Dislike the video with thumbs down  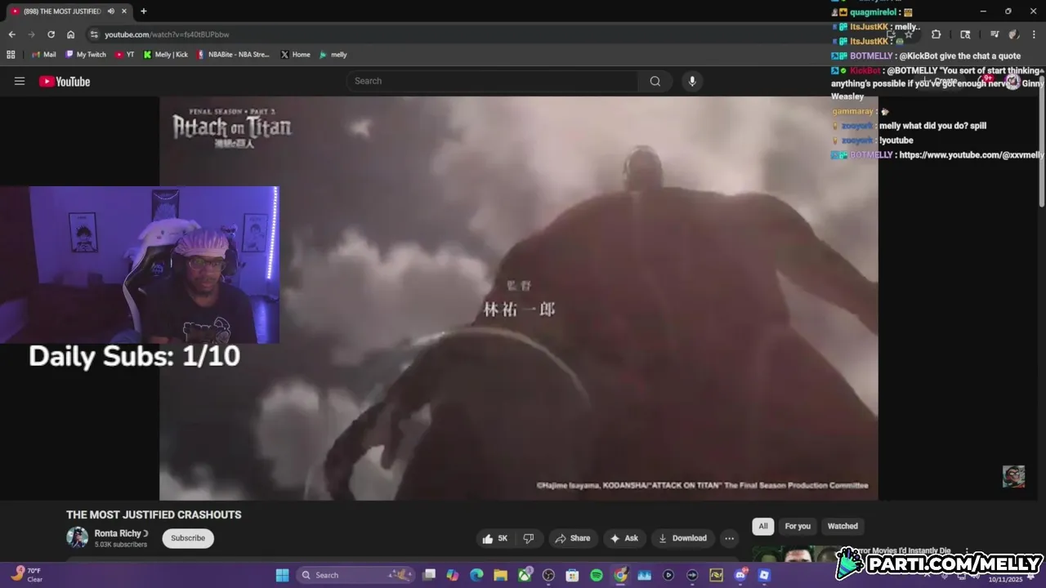(x=529, y=538)
